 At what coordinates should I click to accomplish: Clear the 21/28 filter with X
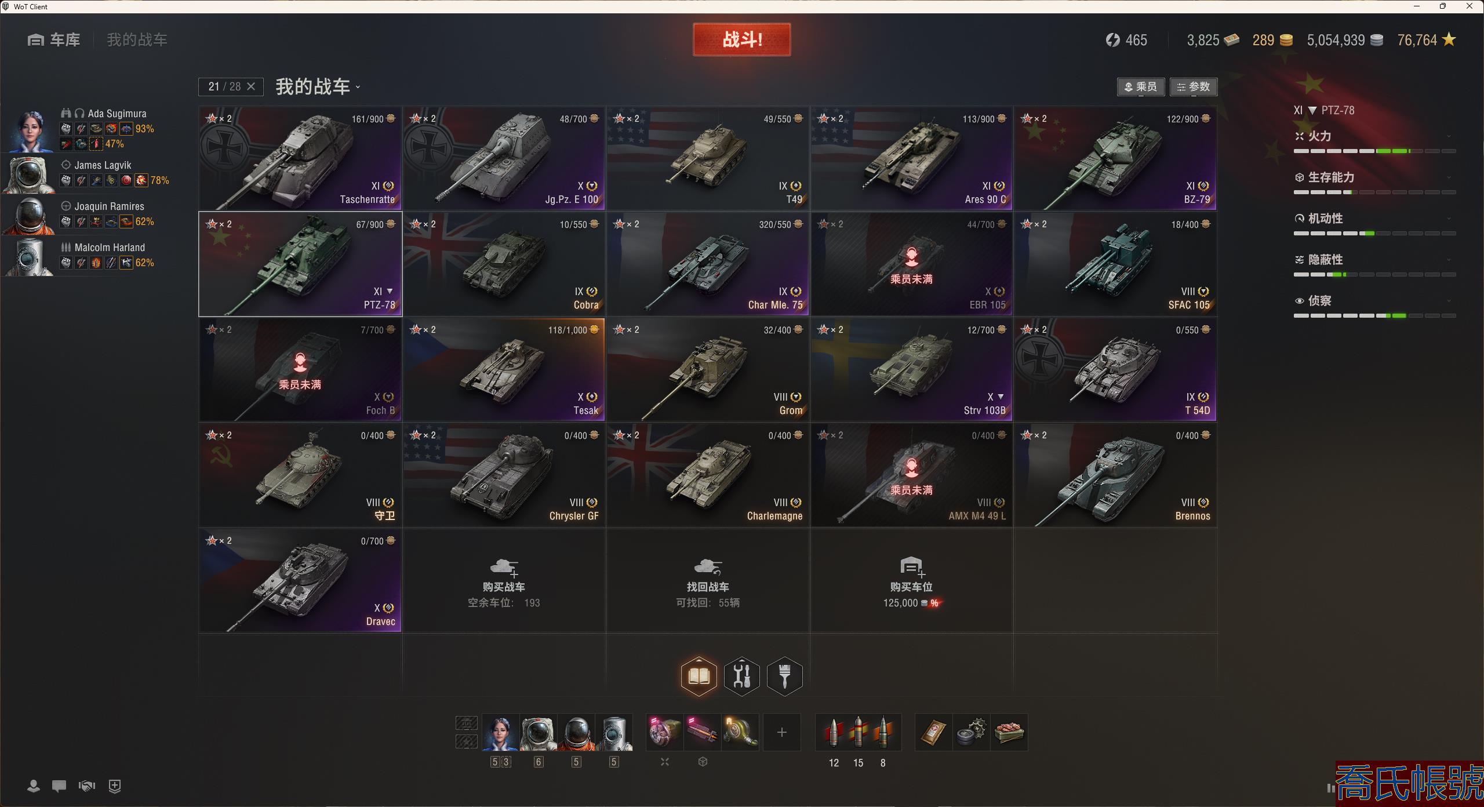click(251, 86)
